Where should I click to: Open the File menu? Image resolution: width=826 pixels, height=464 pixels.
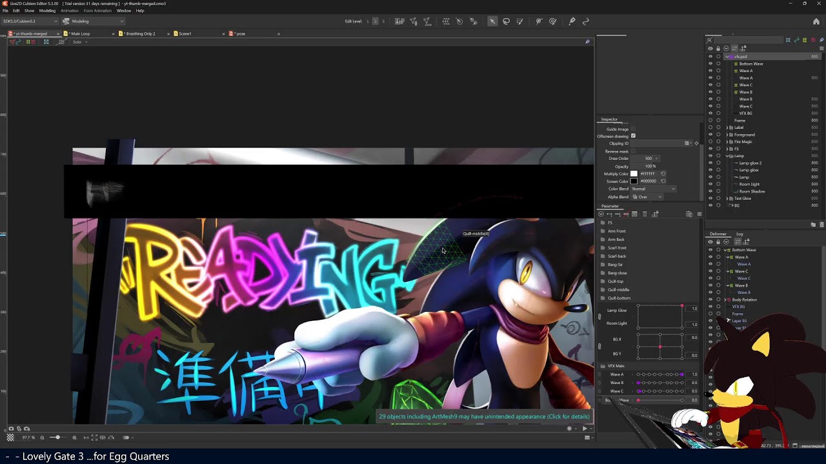pos(5,11)
